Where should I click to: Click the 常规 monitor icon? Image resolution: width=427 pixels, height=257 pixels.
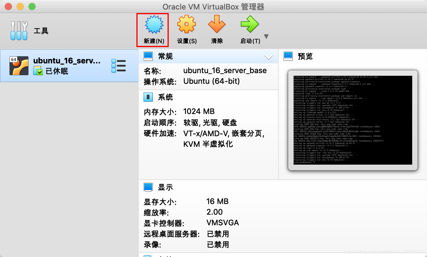[x=148, y=56]
